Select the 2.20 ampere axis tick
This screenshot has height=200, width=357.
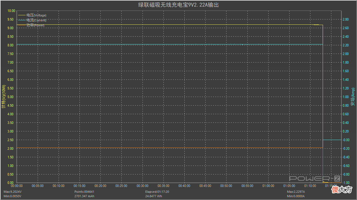coord(346,45)
